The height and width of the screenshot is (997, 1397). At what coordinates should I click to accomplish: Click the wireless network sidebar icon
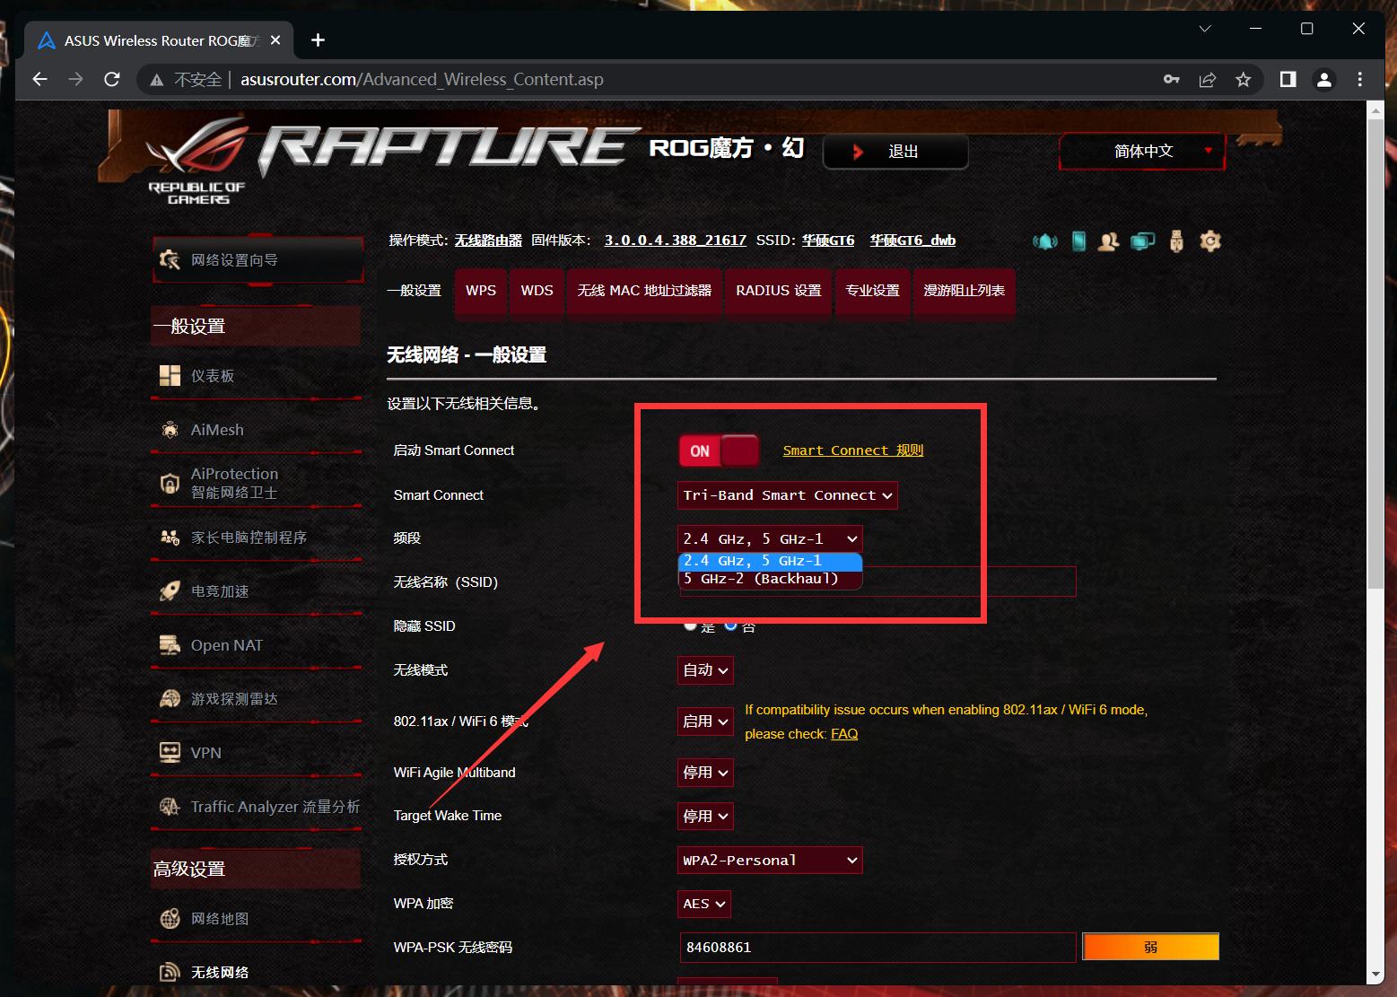170,973
